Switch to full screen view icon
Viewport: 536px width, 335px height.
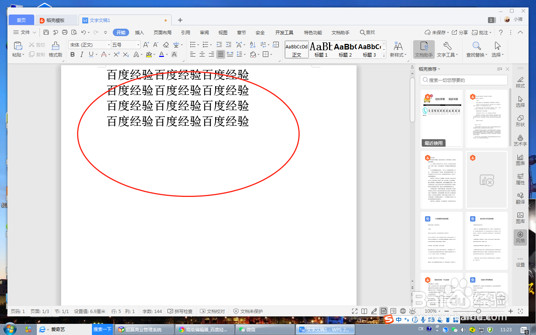click(x=355, y=311)
